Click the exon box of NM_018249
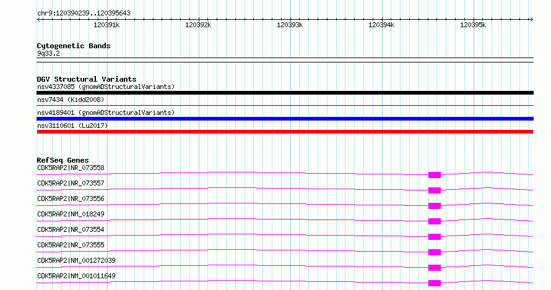Viewport: 551px width, 290px height. [x=435, y=221]
